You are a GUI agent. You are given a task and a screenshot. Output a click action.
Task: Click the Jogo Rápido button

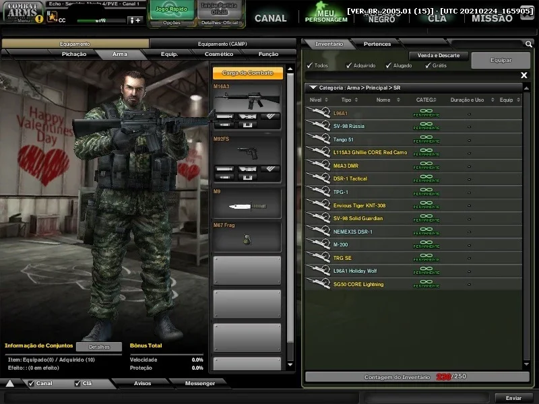point(172,9)
